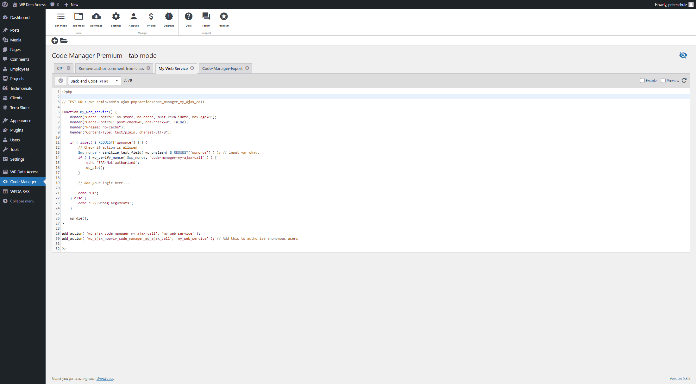The height and width of the screenshot is (384, 696).
Task: Open existing code with folder icon
Action: click(x=64, y=40)
